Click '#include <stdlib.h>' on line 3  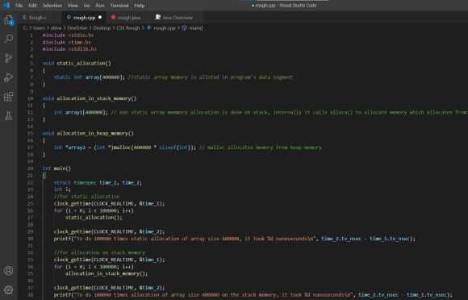69,49
